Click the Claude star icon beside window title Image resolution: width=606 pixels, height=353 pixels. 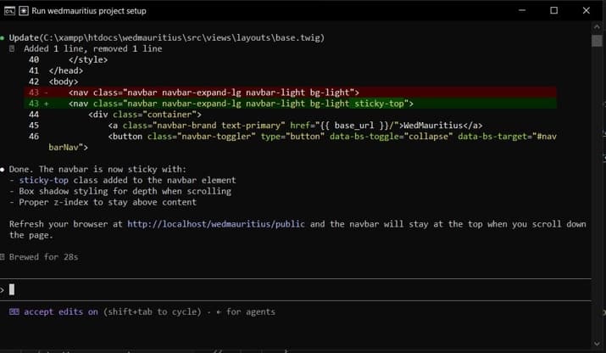point(24,11)
